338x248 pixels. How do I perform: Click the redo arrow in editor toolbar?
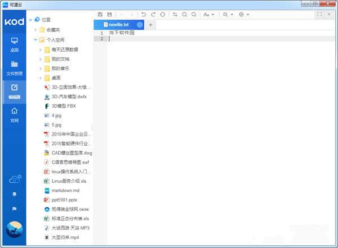coord(153,14)
